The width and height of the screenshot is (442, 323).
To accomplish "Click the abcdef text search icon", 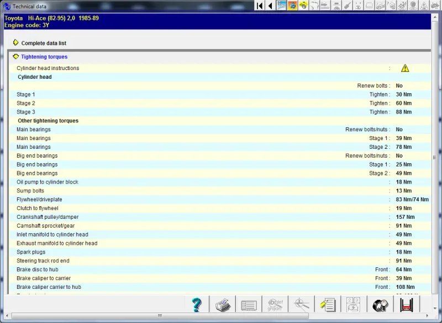I will click(275, 304).
